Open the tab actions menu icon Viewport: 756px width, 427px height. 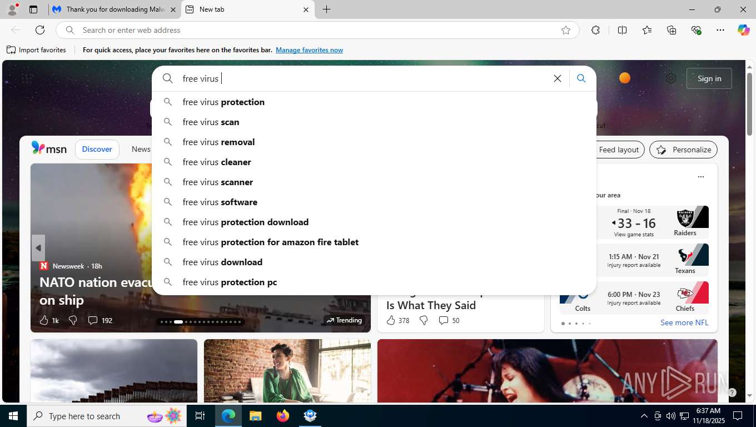pyautogui.click(x=33, y=9)
